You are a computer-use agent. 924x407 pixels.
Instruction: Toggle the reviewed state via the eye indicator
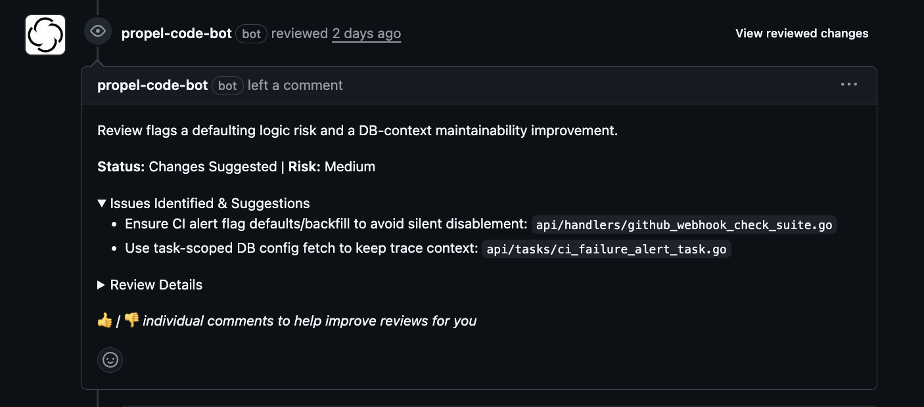(98, 30)
